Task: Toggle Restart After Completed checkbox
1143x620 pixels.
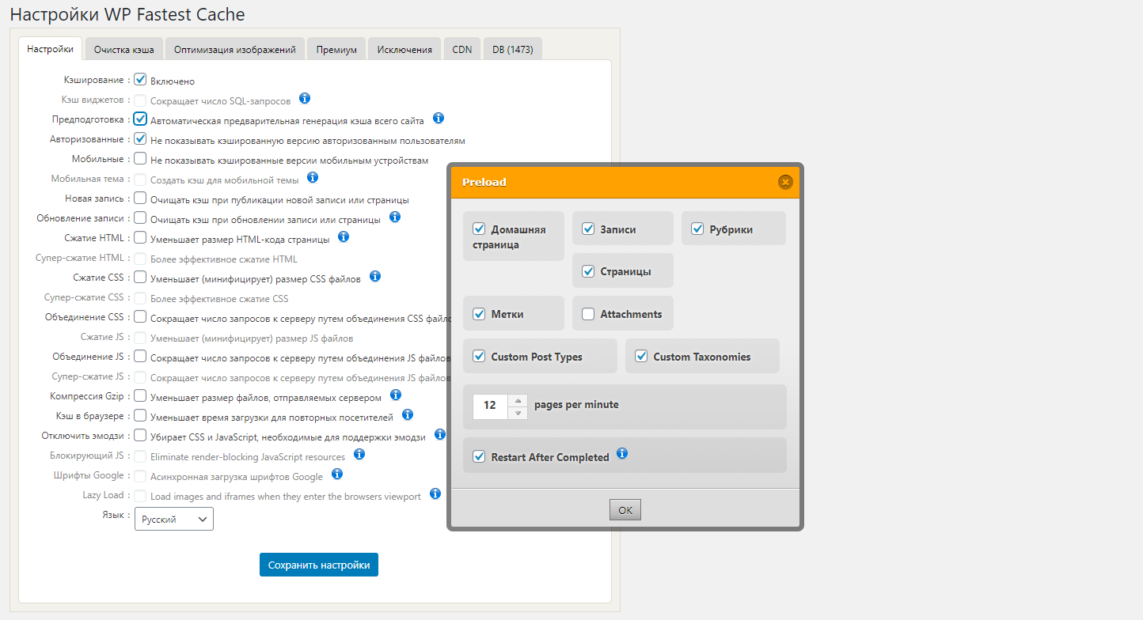Action: coord(479,457)
